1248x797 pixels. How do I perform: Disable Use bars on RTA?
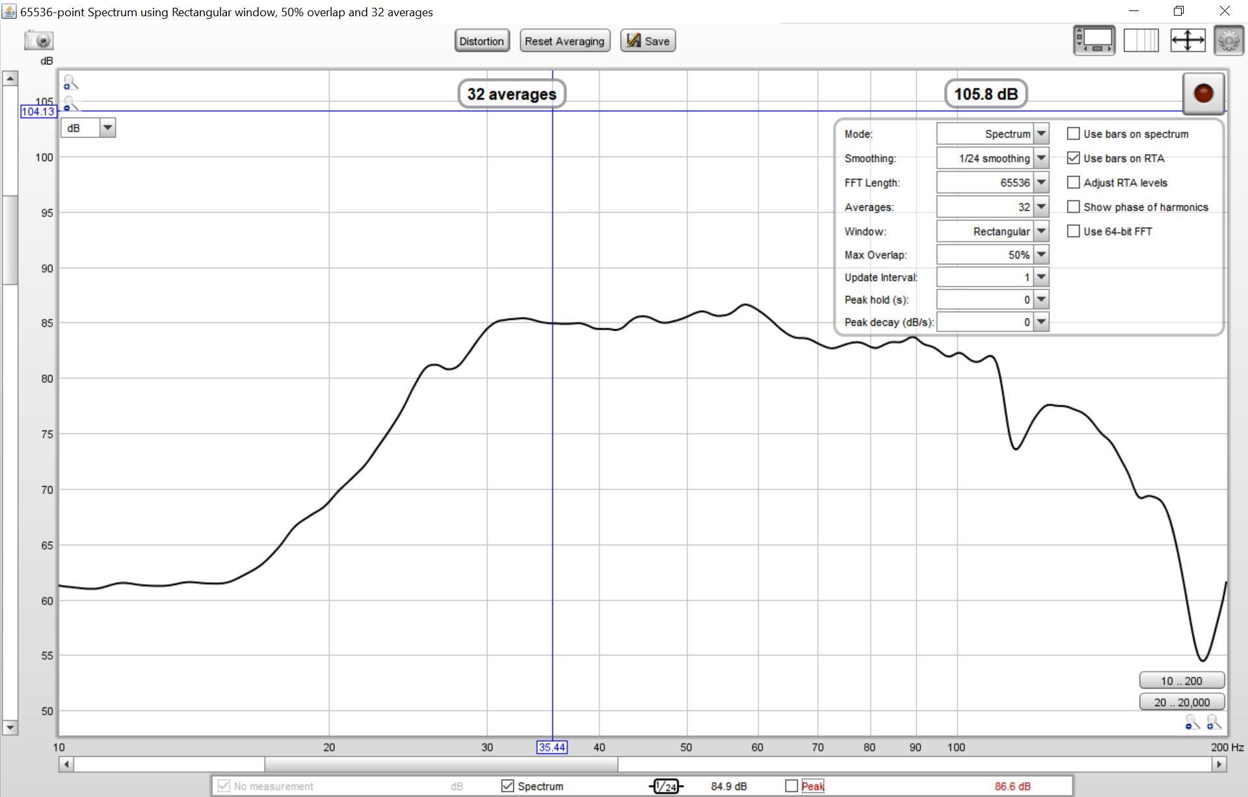[x=1073, y=158]
